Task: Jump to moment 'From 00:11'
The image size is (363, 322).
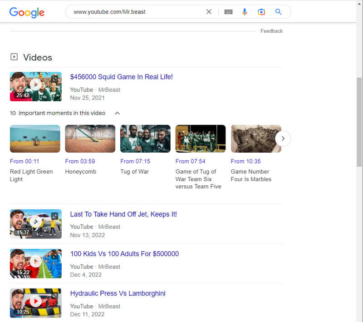Action: [25, 161]
